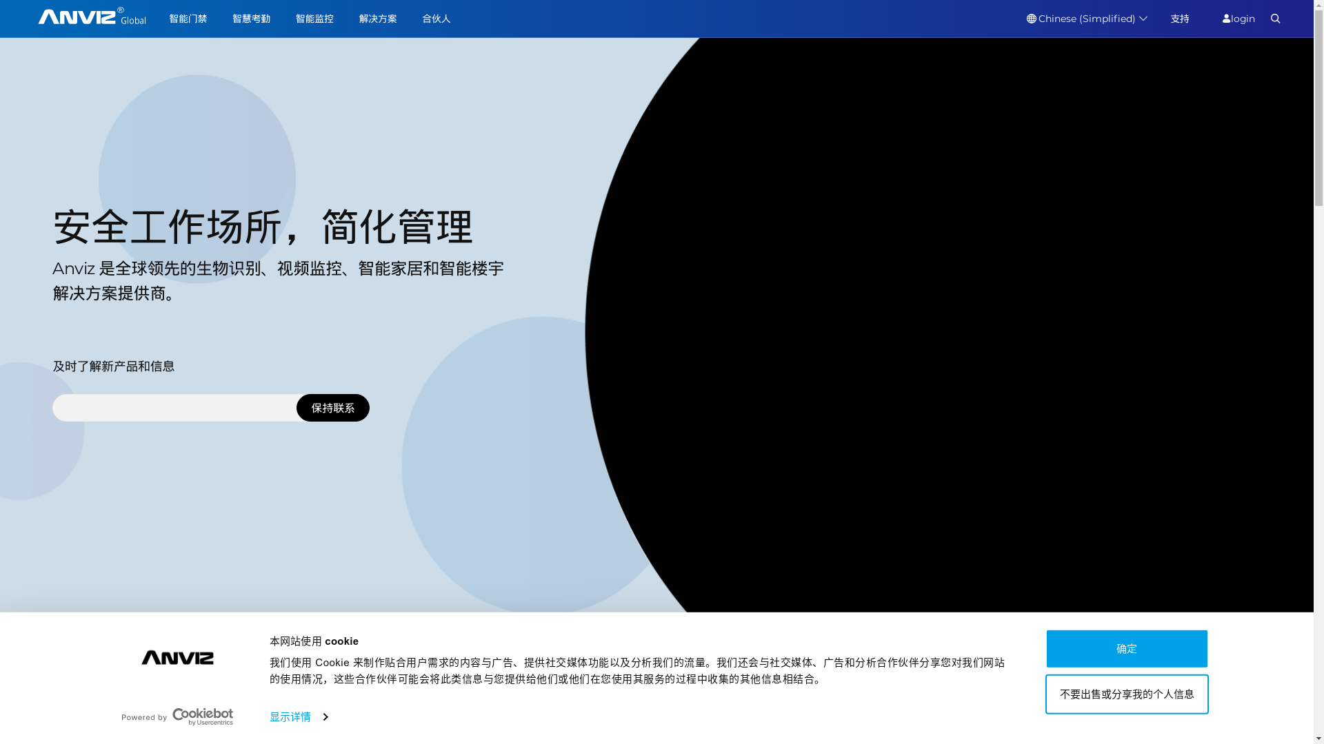
Task: Click the globe language icon
Action: pyautogui.click(x=1031, y=19)
